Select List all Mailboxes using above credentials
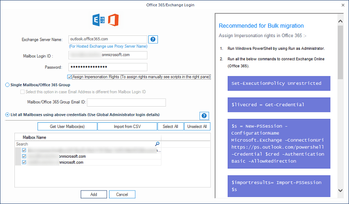 pyautogui.click(x=7, y=114)
